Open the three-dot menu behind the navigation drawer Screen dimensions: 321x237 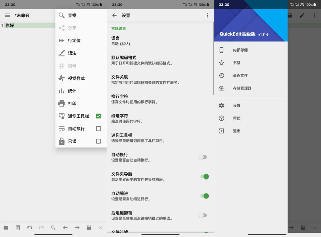click(x=315, y=15)
